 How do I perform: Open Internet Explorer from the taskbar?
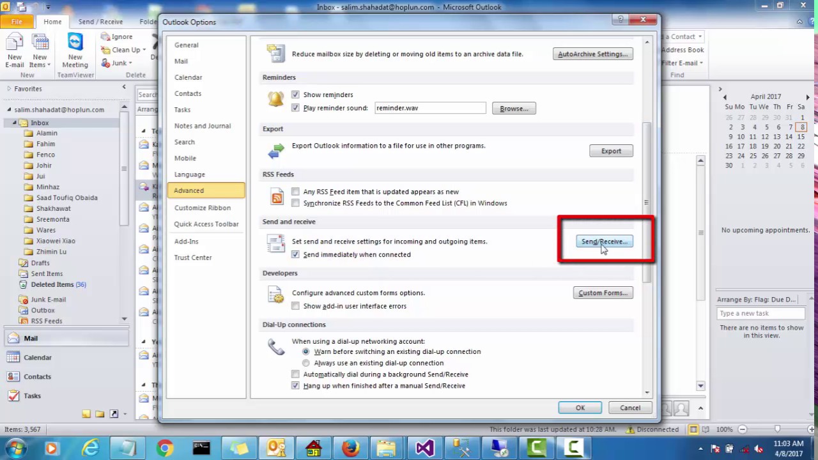91,448
